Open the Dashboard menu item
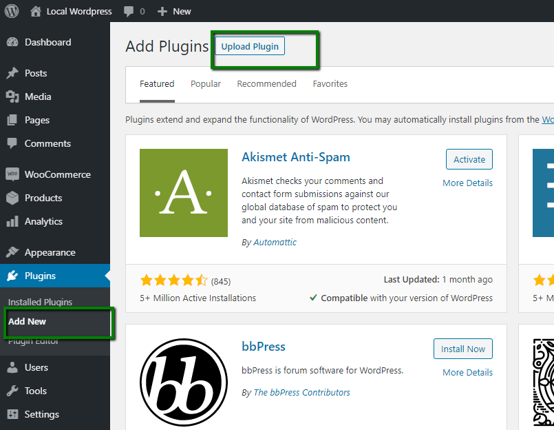 coord(55,42)
